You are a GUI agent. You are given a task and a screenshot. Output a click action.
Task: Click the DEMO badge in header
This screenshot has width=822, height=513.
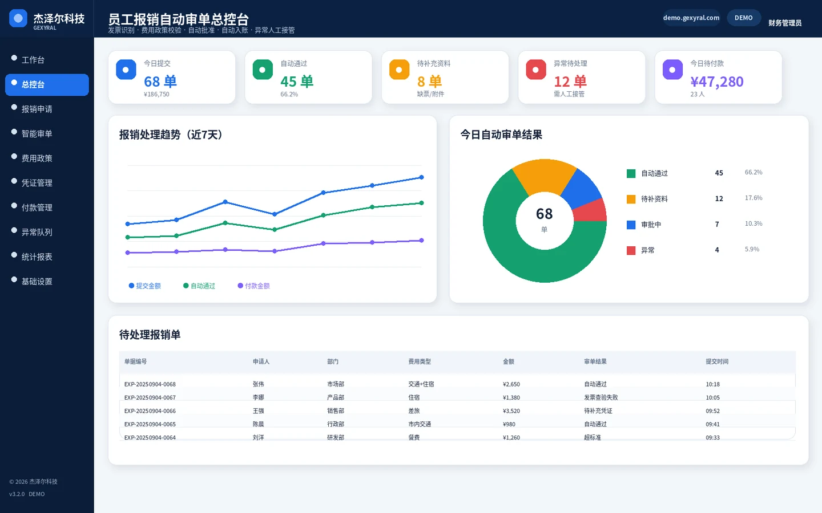[x=744, y=18]
